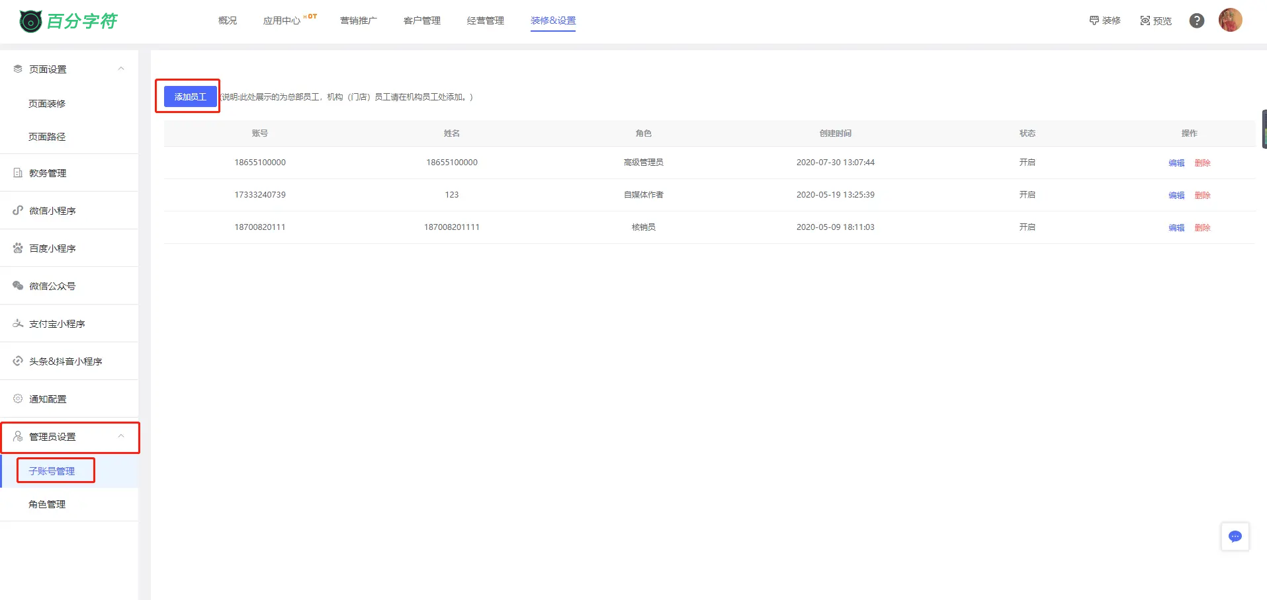Screen dimensions: 1267x600
Task: Click the 装修 paint icon in header
Action: click(x=1094, y=20)
